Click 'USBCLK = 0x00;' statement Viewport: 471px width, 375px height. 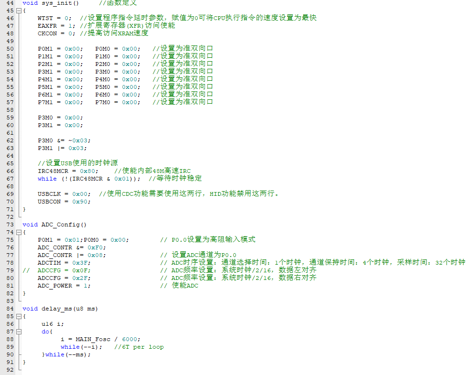64,194
